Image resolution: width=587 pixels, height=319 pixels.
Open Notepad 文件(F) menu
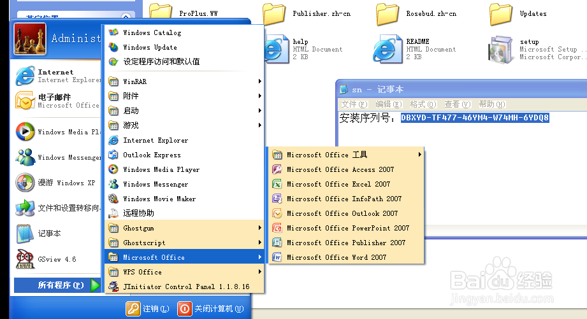[354, 104]
